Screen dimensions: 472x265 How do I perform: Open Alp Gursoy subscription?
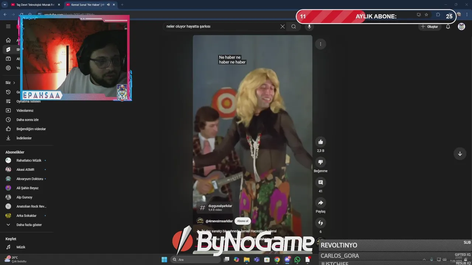pyautogui.click(x=25, y=197)
